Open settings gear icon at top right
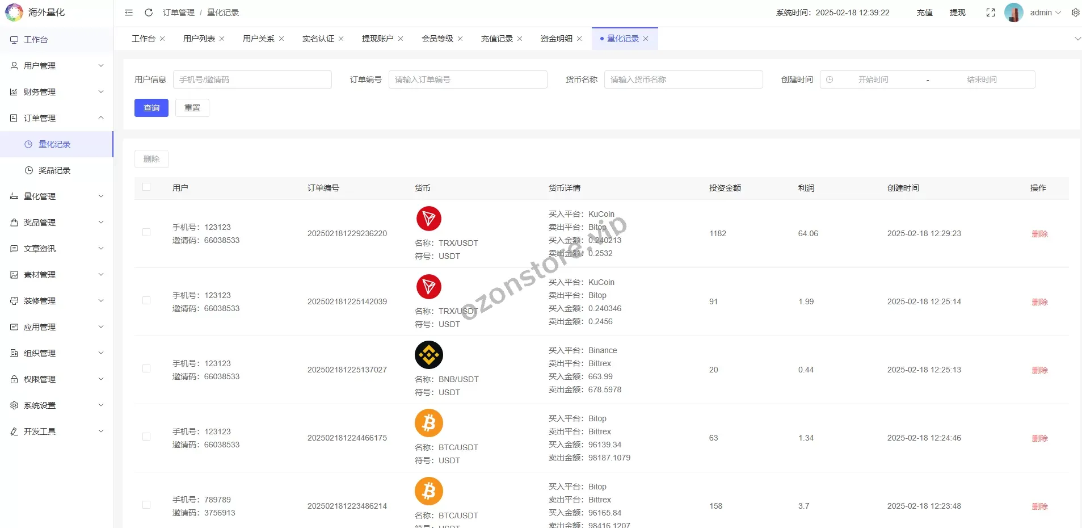 pos(1075,12)
